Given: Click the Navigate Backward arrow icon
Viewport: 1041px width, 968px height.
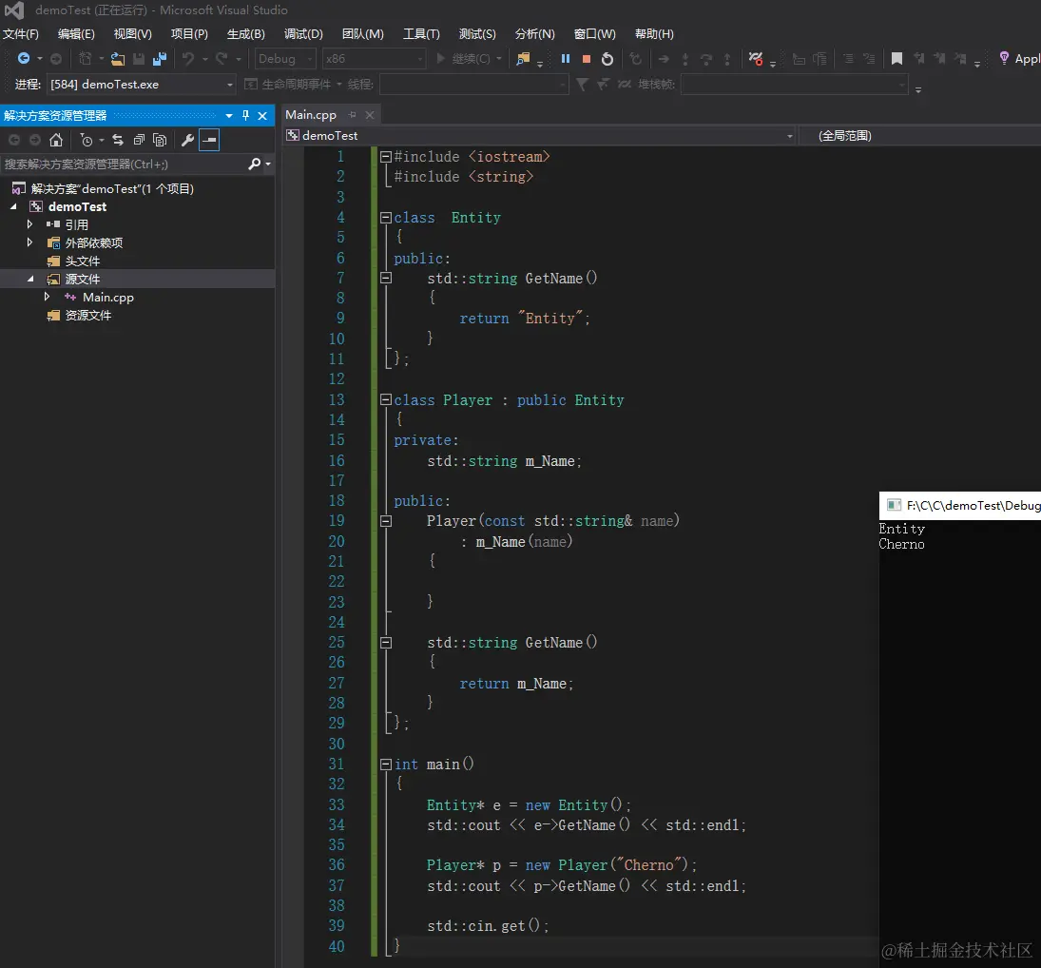Looking at the screenshot, I should (x=24, y=59).
